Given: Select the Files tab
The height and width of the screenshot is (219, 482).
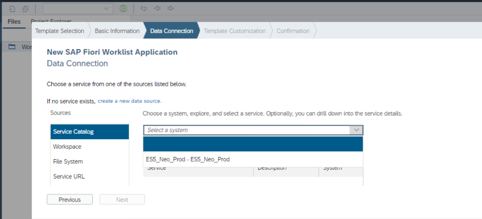Looking at the screenshot, I should tap(14, 21).
